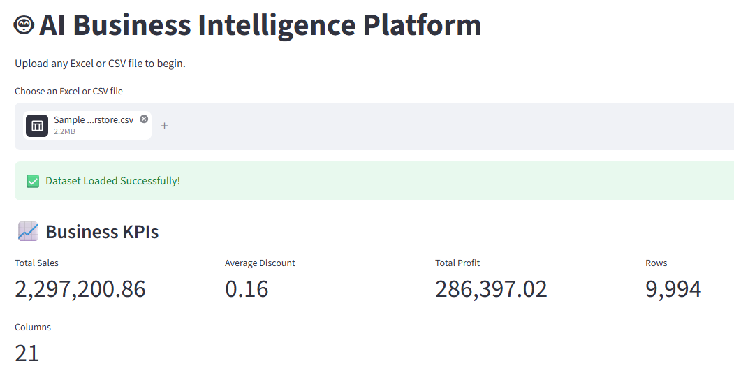Click the Average Discount value 0.16
The image size is (734, 366).
pyautogui.click(x=247, y=288)
